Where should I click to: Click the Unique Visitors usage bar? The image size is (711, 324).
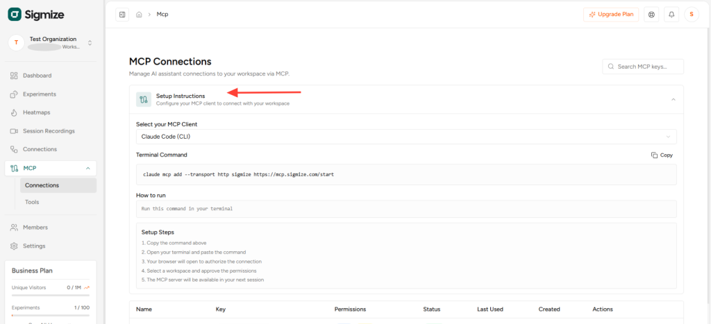coord(51,296)
